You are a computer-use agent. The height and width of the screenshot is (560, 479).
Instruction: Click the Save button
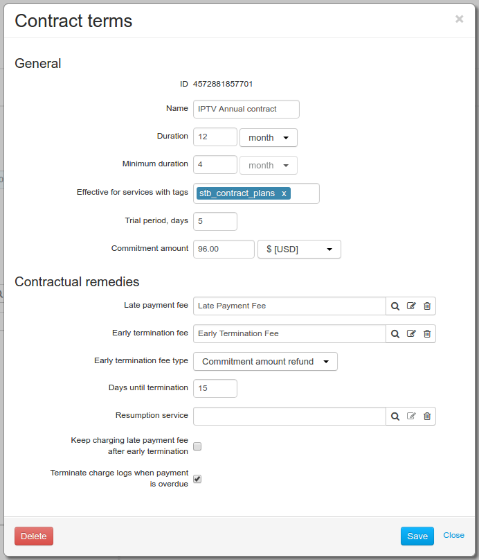(417, 536)
